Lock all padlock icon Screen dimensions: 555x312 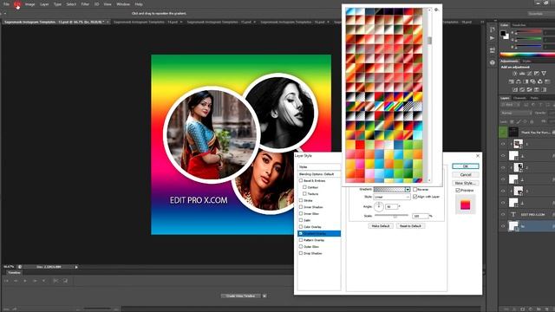532,121
